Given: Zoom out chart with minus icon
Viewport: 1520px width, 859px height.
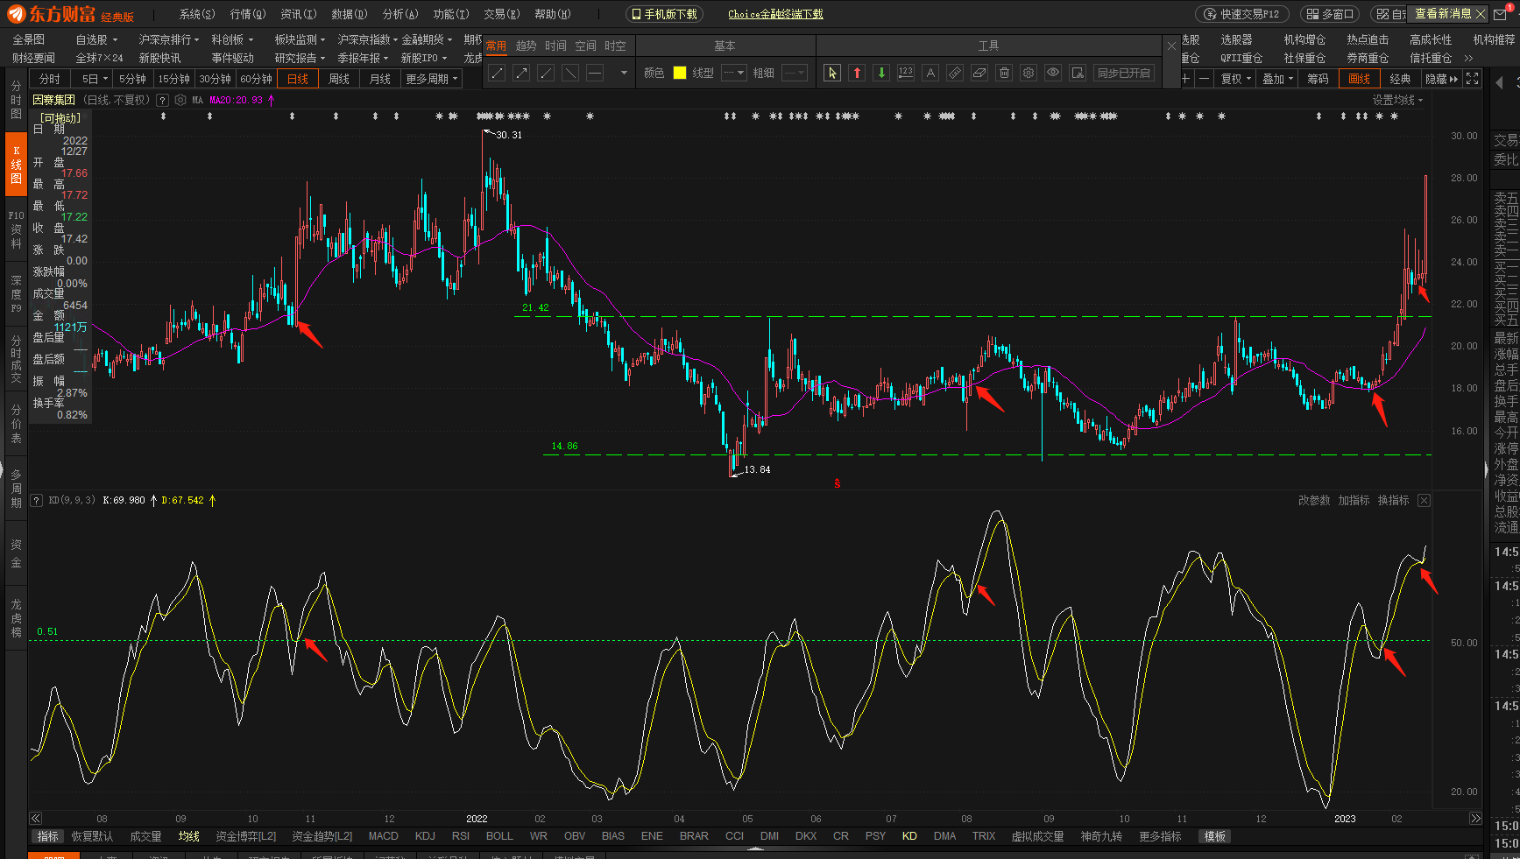Looking at the screenshot, I should click(x=1205, y=79).
